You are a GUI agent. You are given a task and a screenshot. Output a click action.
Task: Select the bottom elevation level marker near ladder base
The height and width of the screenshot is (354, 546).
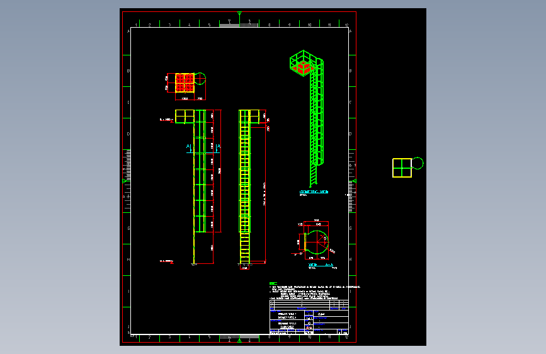166,261
